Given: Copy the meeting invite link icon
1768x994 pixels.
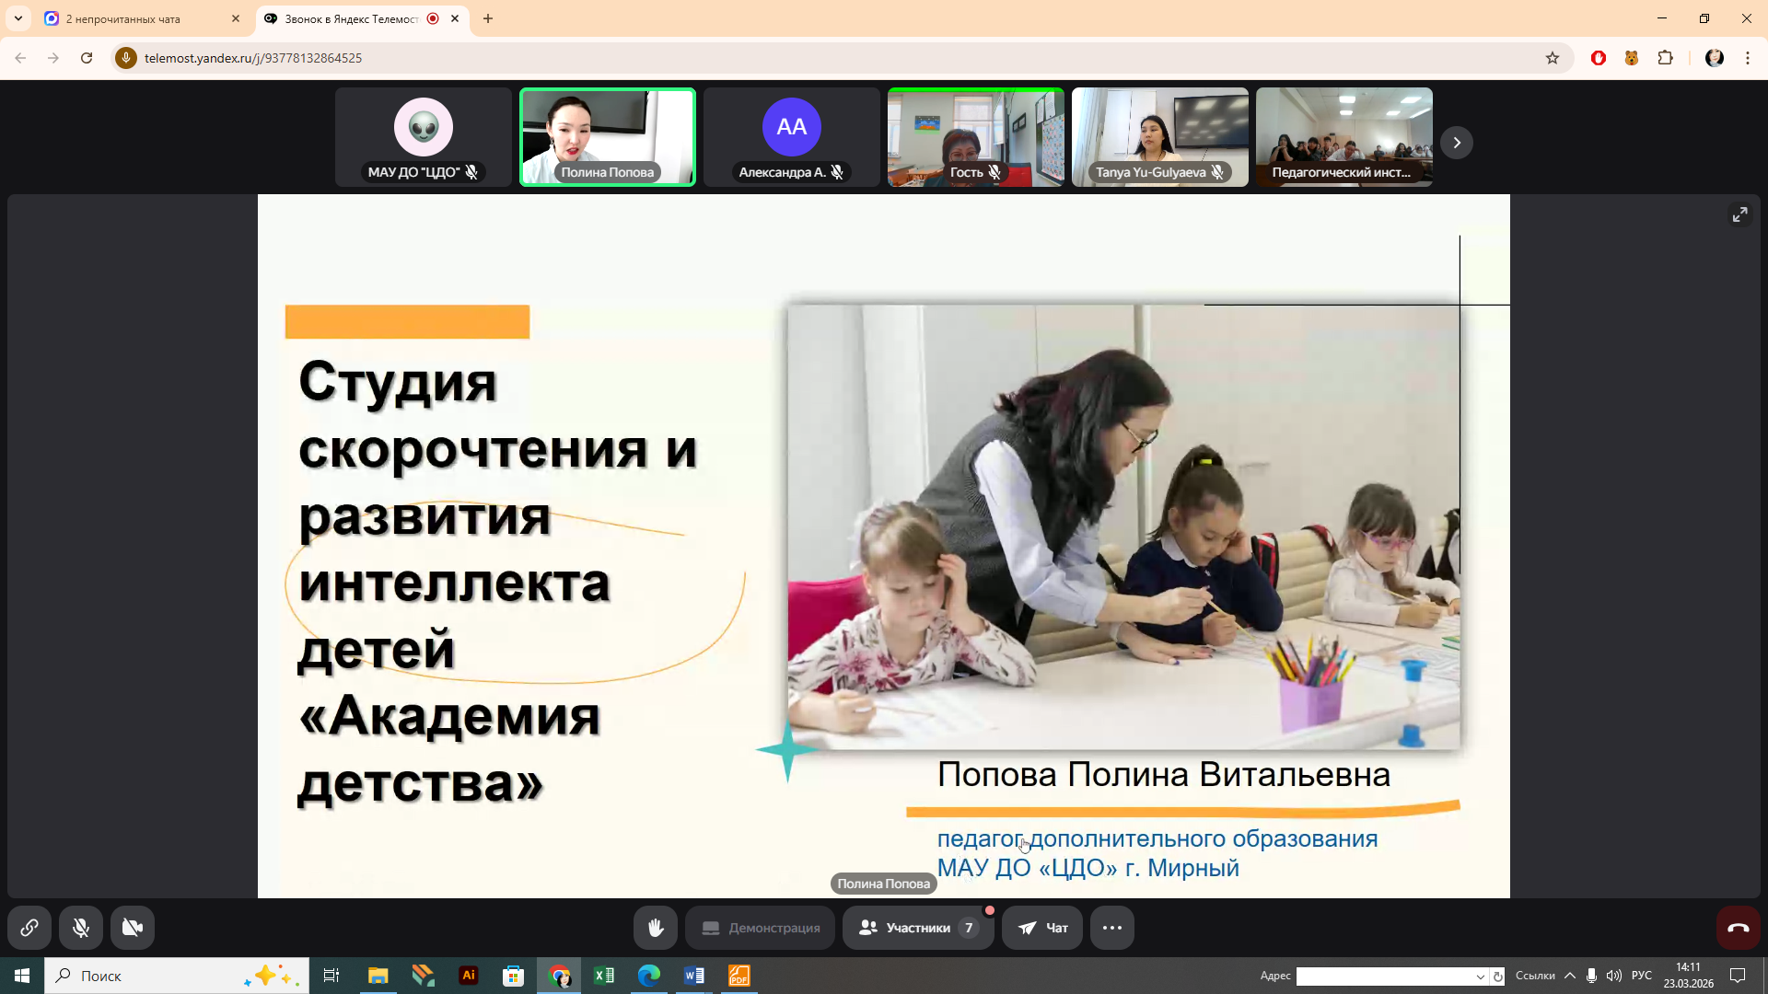Looking at the screenshot, I should point(29,928).
